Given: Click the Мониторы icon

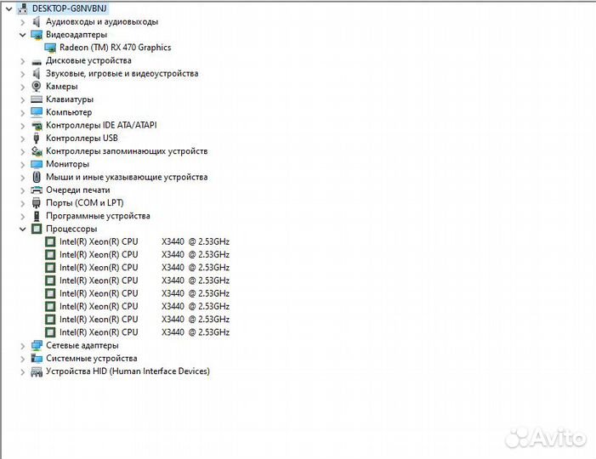Looking at the screenshot, I should pos(37,164).
